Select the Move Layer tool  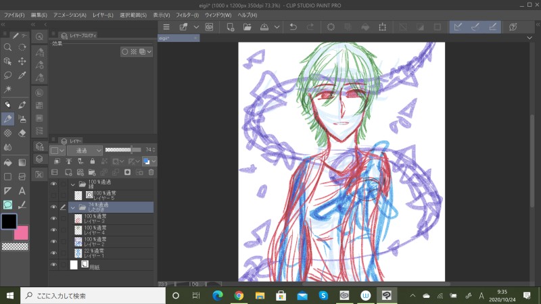pyautogui.click(x=22, y=61)
